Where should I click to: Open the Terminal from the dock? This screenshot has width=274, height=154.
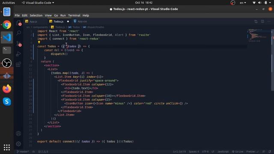(x=7, y=50)
